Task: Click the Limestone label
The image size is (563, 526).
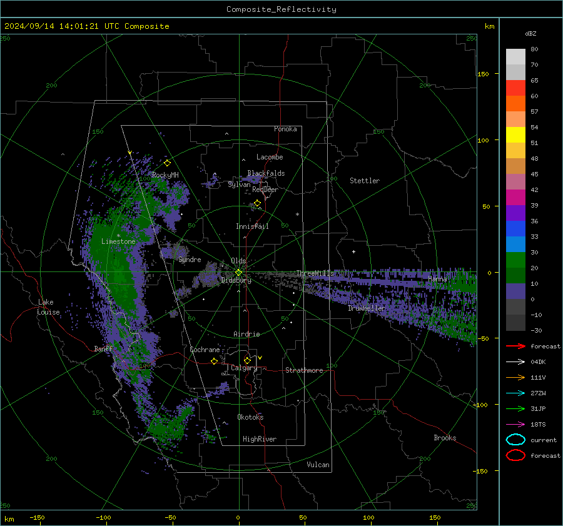Action: (x=118, y=241)
